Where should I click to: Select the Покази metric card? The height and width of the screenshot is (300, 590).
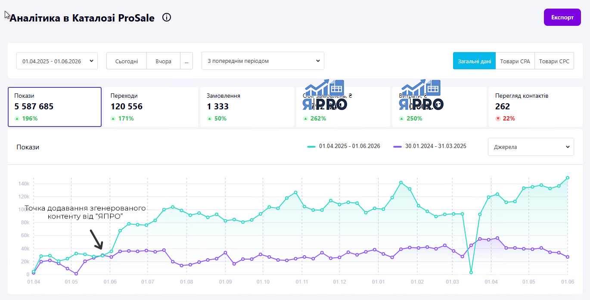(x=55, y=107)
